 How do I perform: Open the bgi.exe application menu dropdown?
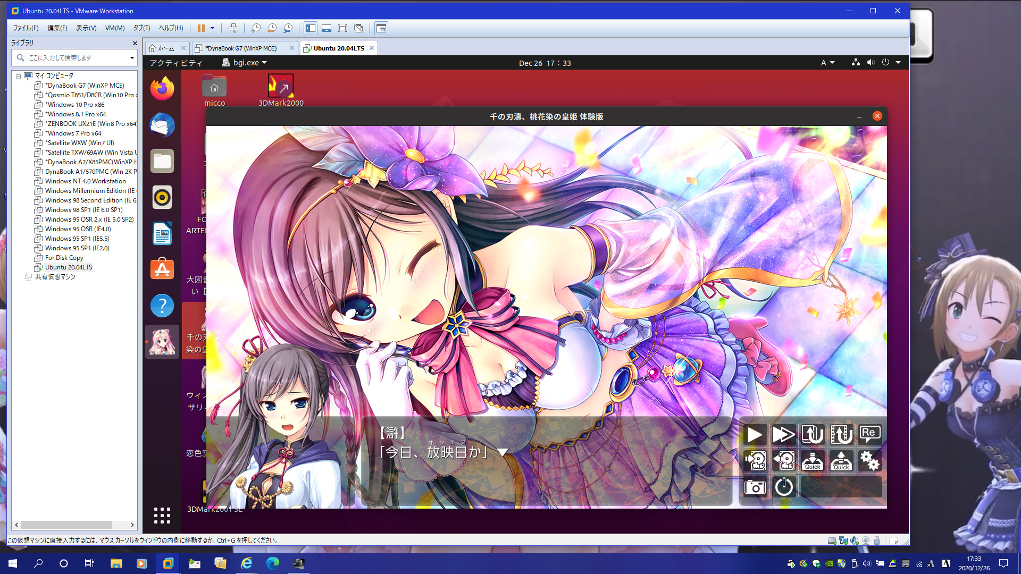244,63
